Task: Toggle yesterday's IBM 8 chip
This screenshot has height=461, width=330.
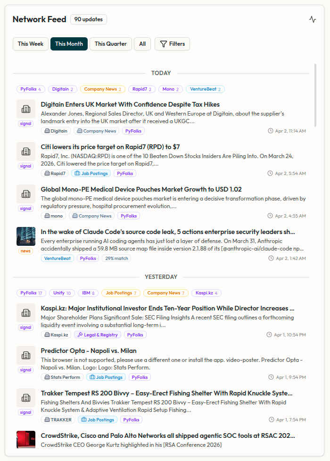Action: click(x=88, y=293)
